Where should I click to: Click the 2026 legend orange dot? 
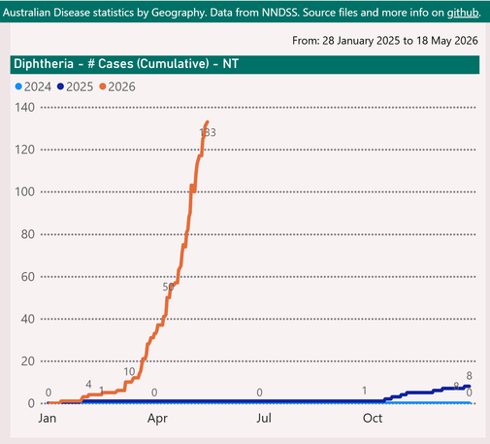coord(103,86)
